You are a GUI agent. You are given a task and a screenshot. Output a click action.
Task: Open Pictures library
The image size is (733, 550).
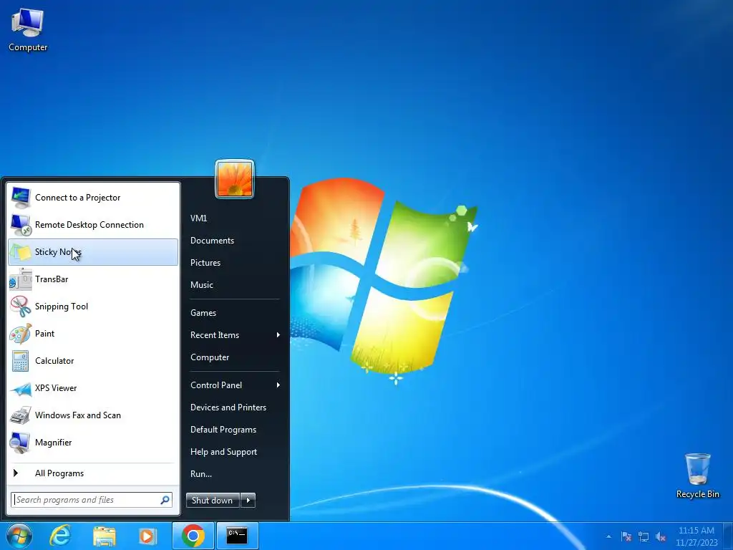(x=205, y=262)
